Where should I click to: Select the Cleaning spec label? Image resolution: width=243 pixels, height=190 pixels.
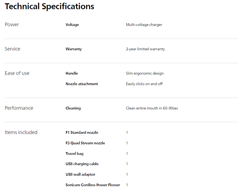pyautogui.click(x=73, y=108)
